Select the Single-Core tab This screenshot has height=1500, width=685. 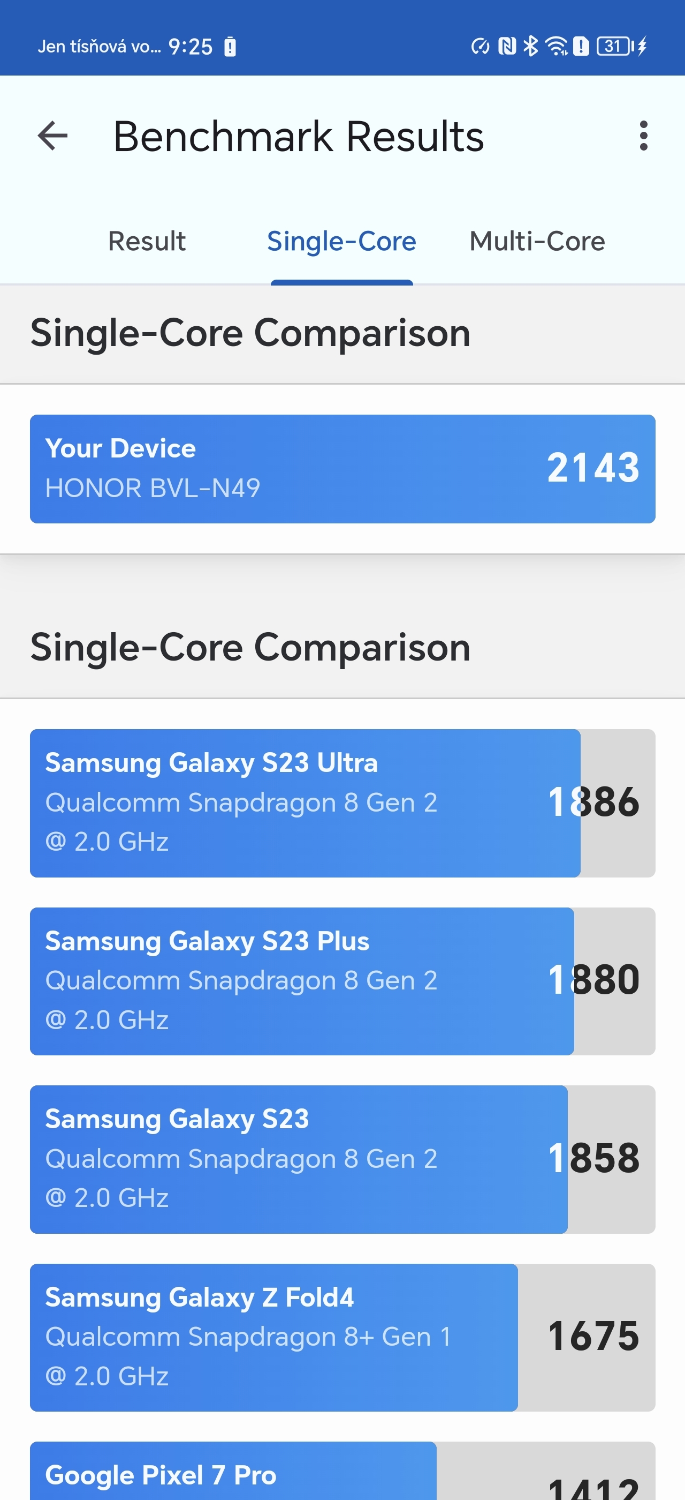pyautogui.click(x=341, y=241)
